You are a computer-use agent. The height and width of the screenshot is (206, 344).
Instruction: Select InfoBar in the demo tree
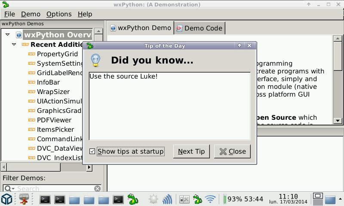tap(48, 82)
